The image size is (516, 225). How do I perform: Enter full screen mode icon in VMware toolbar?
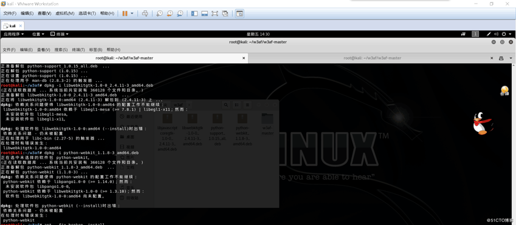pos(215,13)
